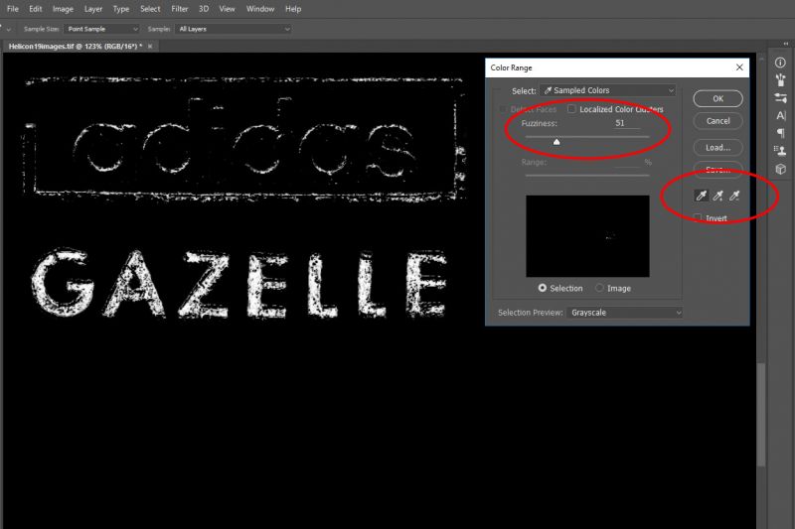Select the Add to Sample eyedropper
Screen dimensions: 795x529
click(x=717, y=196)
